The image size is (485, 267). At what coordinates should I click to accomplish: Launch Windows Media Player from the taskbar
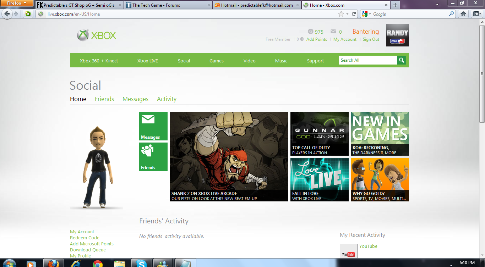point(31,263)
